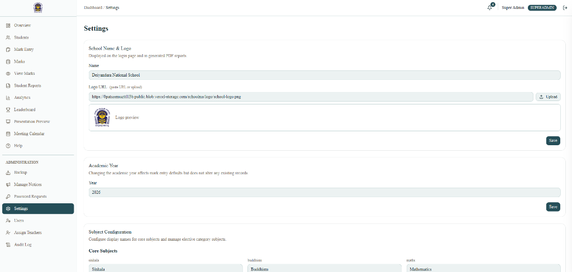Click the Users icon in sidebar
The width and height of the screenshot is (572, 272).
pyautogui.click(x=8, y=221)
